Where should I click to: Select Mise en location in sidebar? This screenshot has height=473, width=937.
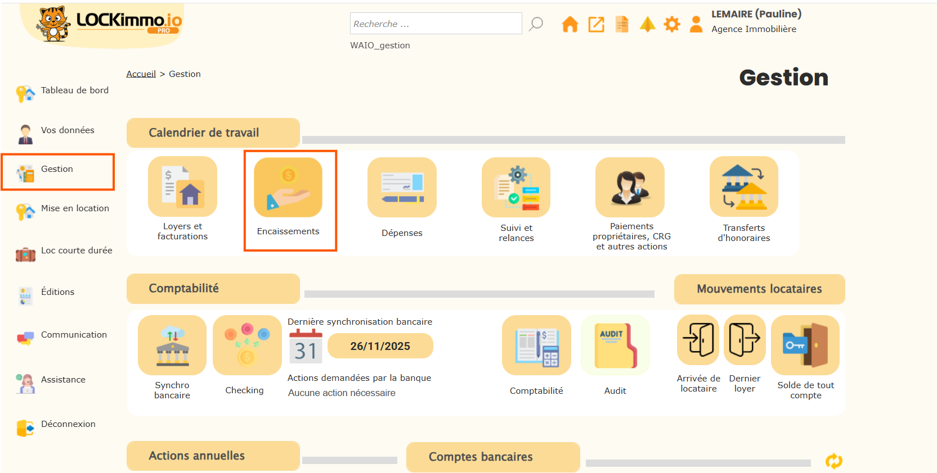(75, 208)
